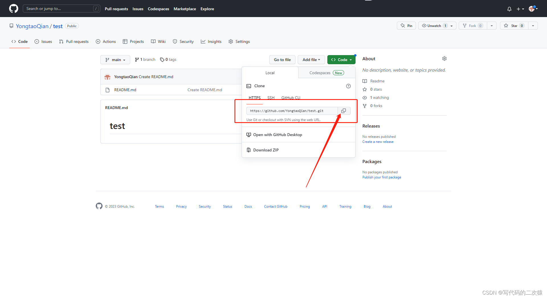The image size is (547, 298).
Task: Open Pull requests in top navigation
Action: pyautogui.click(x=116, y=9)
